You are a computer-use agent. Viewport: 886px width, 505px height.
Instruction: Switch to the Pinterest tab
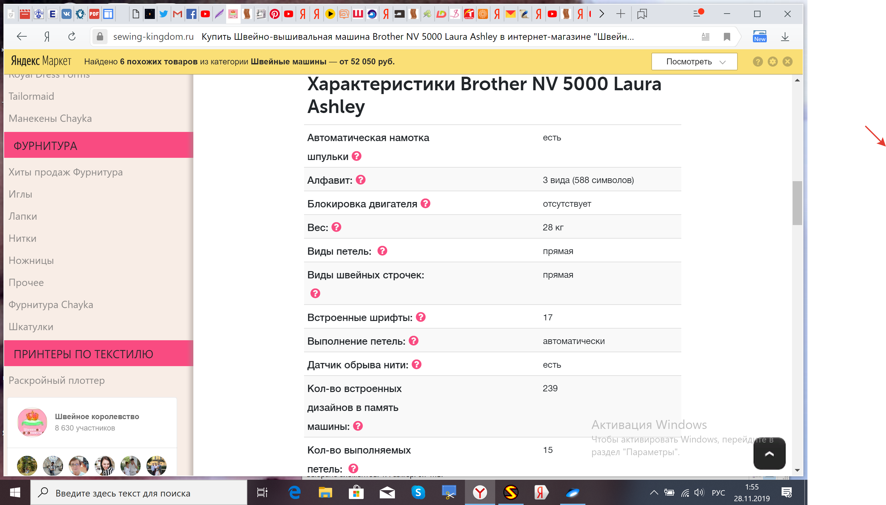pos(275,14)
